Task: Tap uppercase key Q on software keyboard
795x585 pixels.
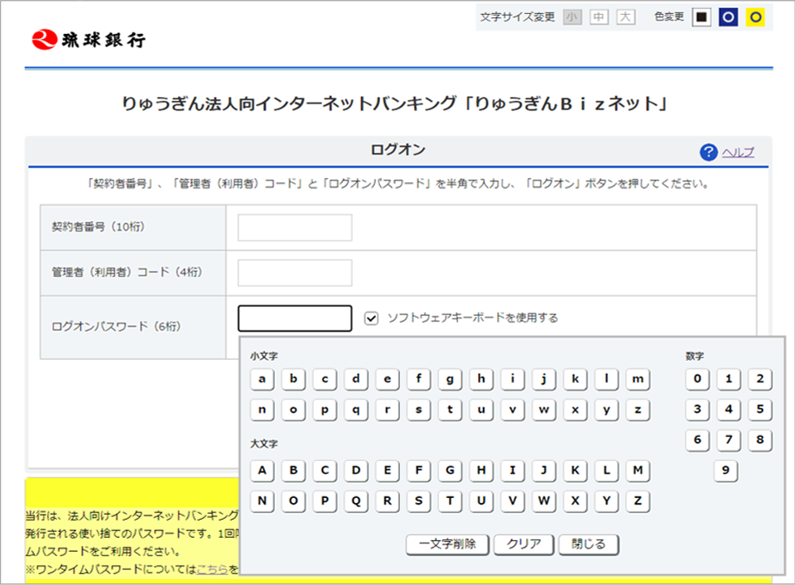Action: pyautogui.click(x=356, y=501)
